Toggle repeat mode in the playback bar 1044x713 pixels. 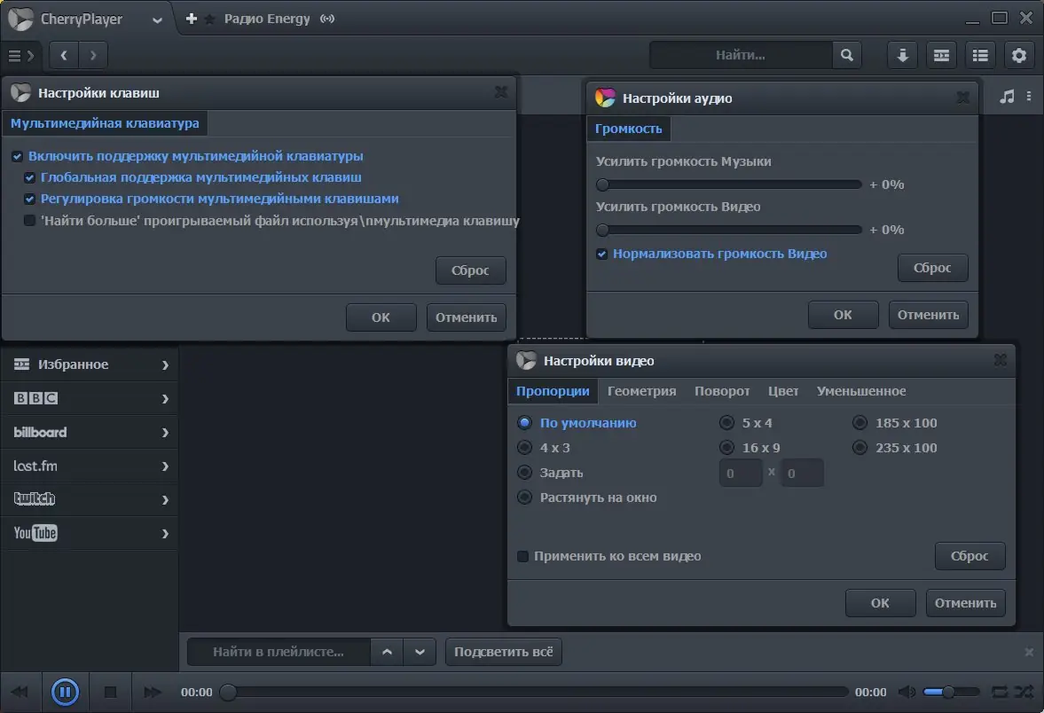tap(998, 692)
